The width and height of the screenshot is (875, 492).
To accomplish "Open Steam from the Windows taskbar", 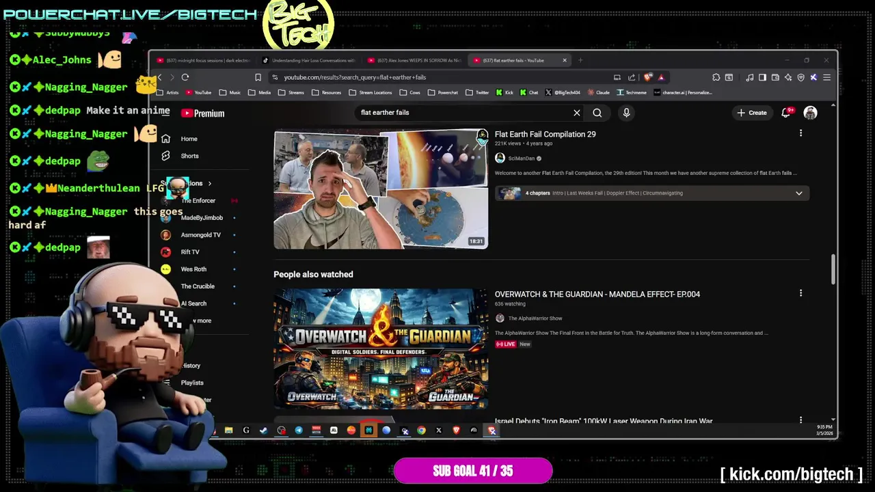I will click(x=264, y=430).
